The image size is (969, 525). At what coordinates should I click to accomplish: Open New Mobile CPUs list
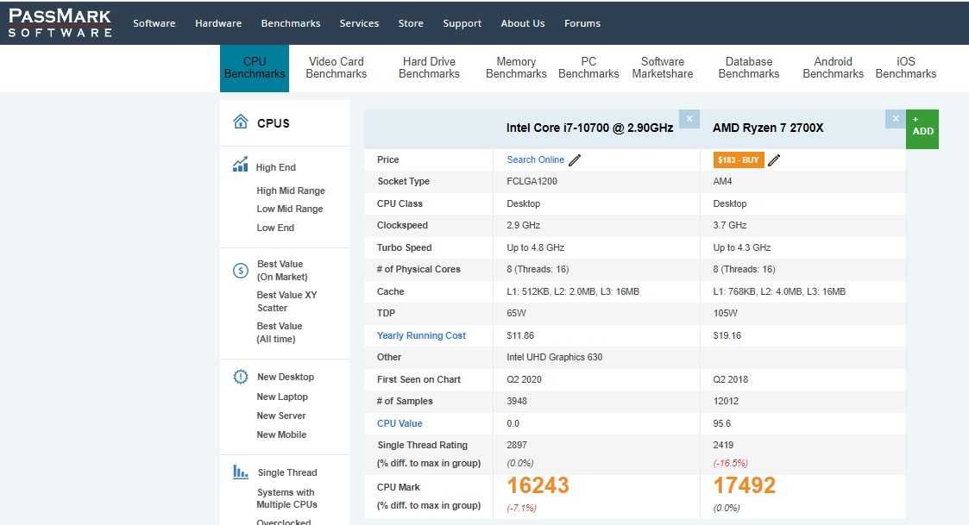282,434
